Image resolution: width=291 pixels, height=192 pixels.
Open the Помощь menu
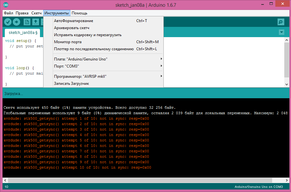tap(79, 13)
